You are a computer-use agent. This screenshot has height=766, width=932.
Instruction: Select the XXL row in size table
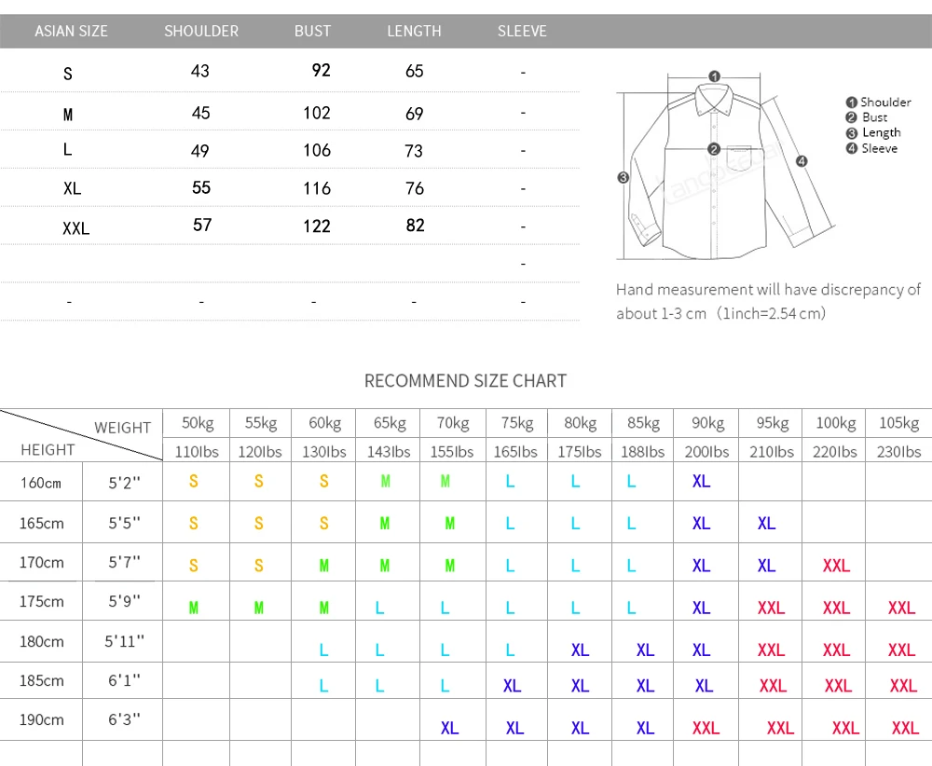[290, 226]
